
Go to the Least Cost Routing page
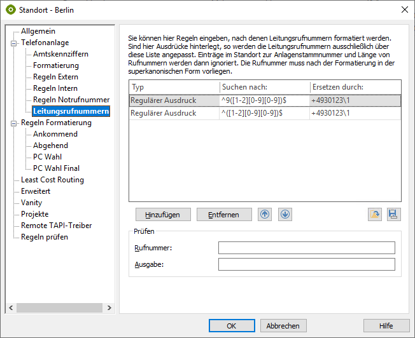tap(52, 180)
